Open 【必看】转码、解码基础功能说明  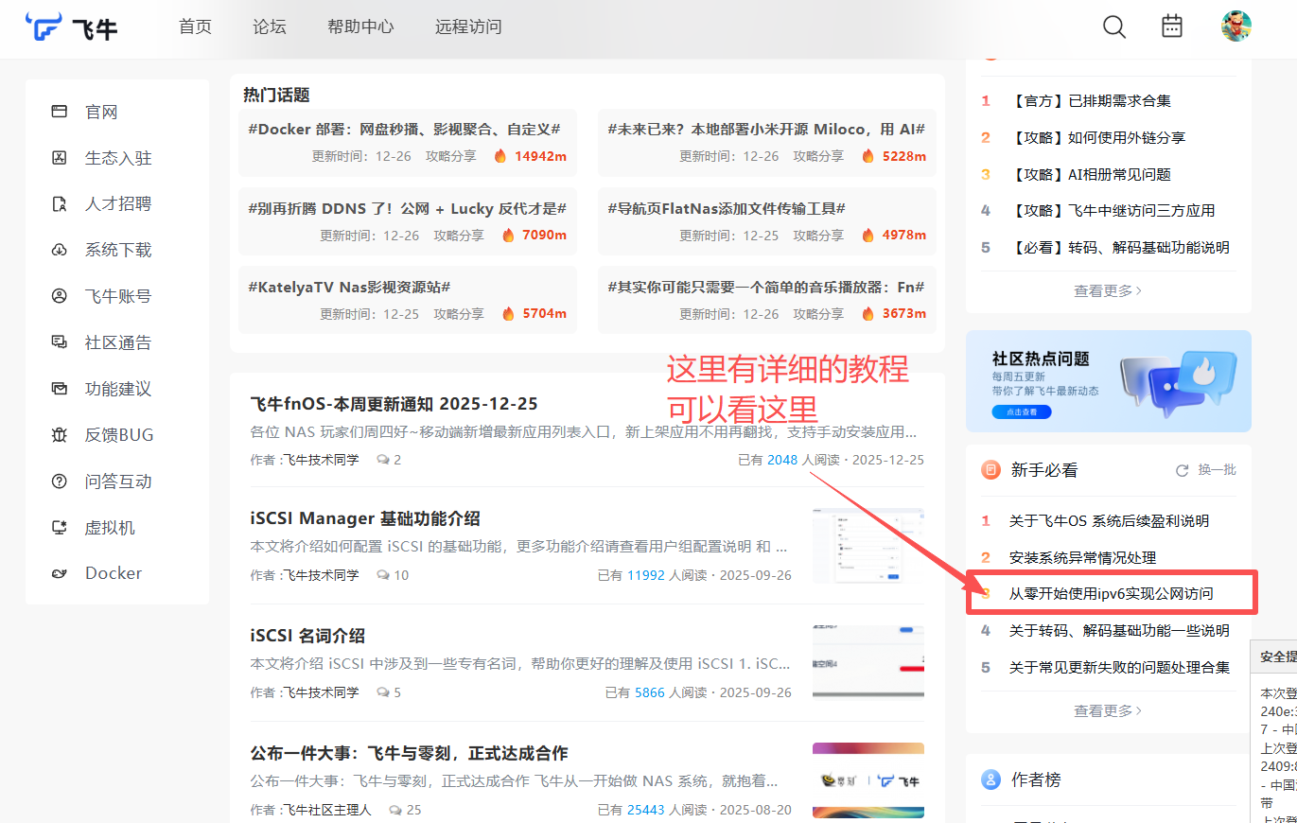[x=1120, y=248]
